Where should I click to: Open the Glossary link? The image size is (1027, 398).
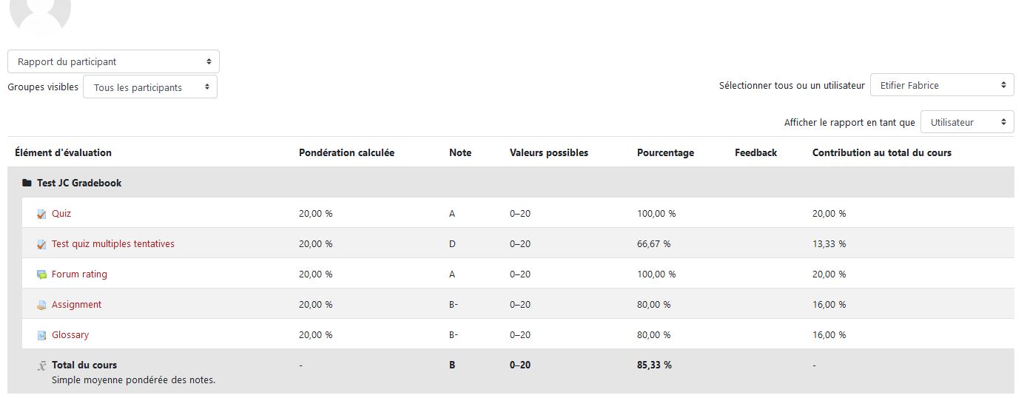70,335
